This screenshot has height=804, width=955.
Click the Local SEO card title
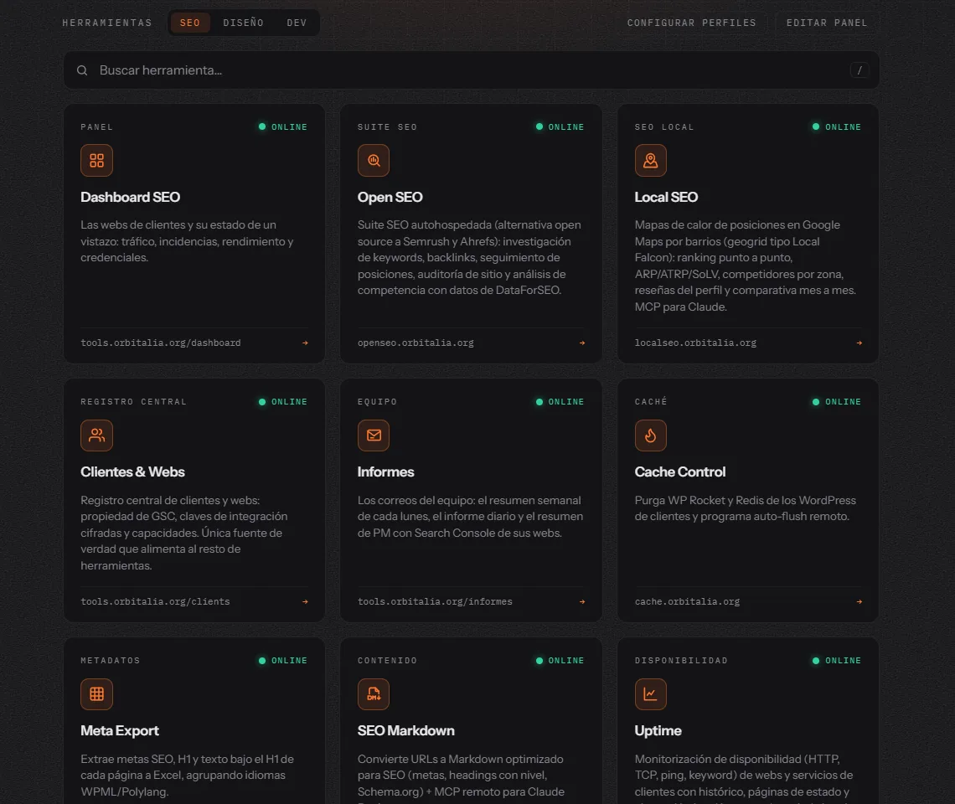pos(666,198)
